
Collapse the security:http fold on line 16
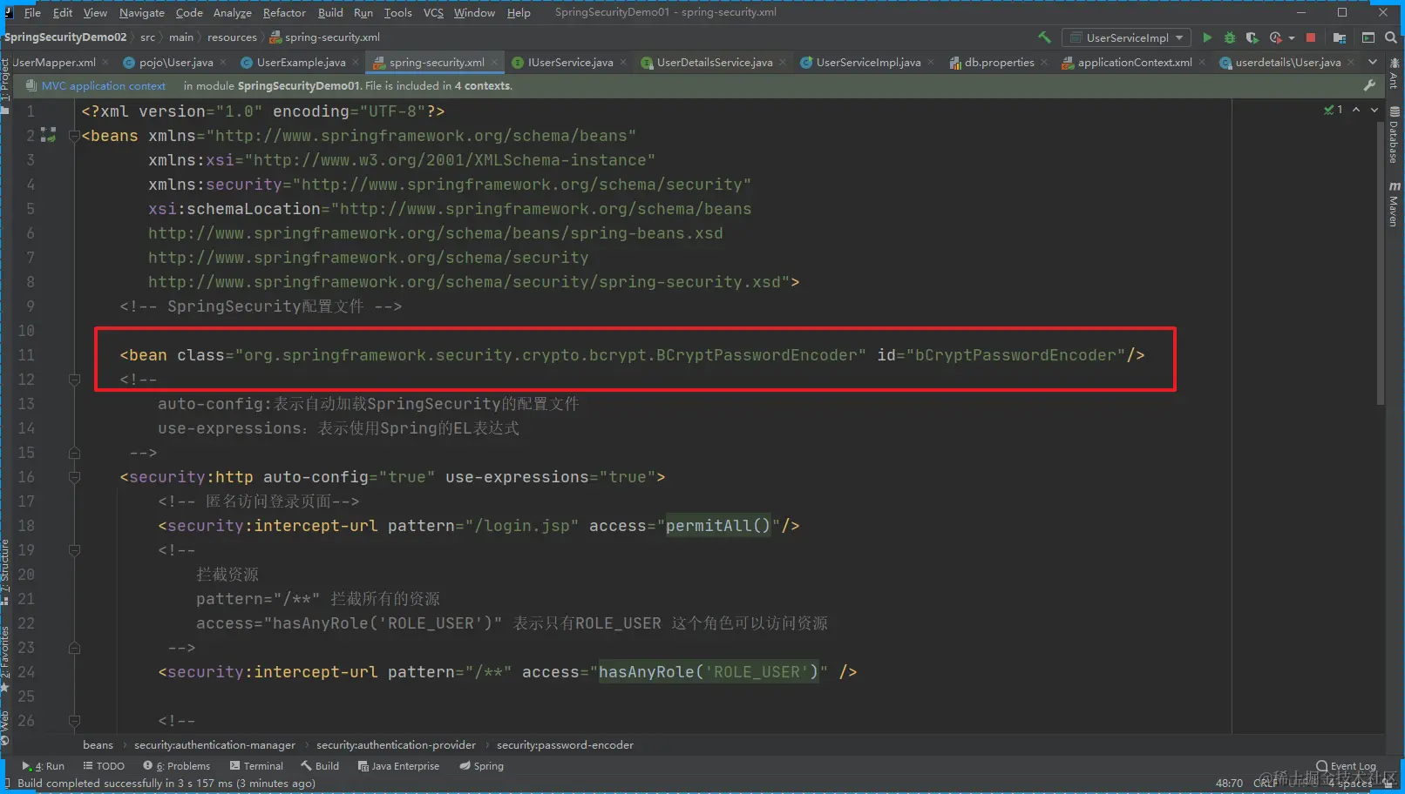tap(74, 477)
